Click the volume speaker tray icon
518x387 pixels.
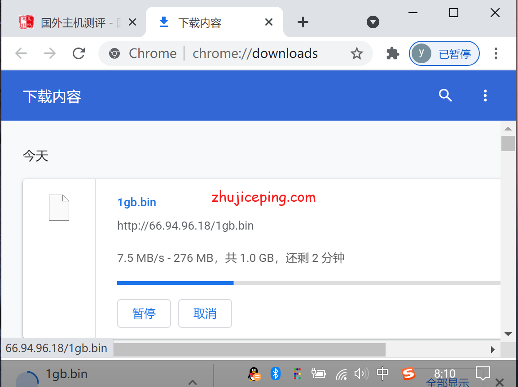pos(360,374)
